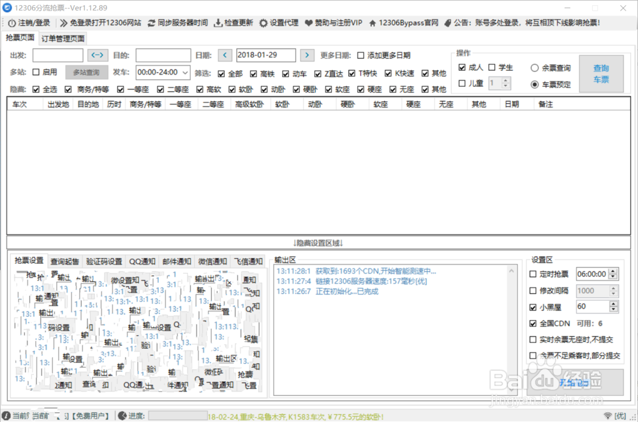Click the 隐藏设置区域 collapse bar

318,243
